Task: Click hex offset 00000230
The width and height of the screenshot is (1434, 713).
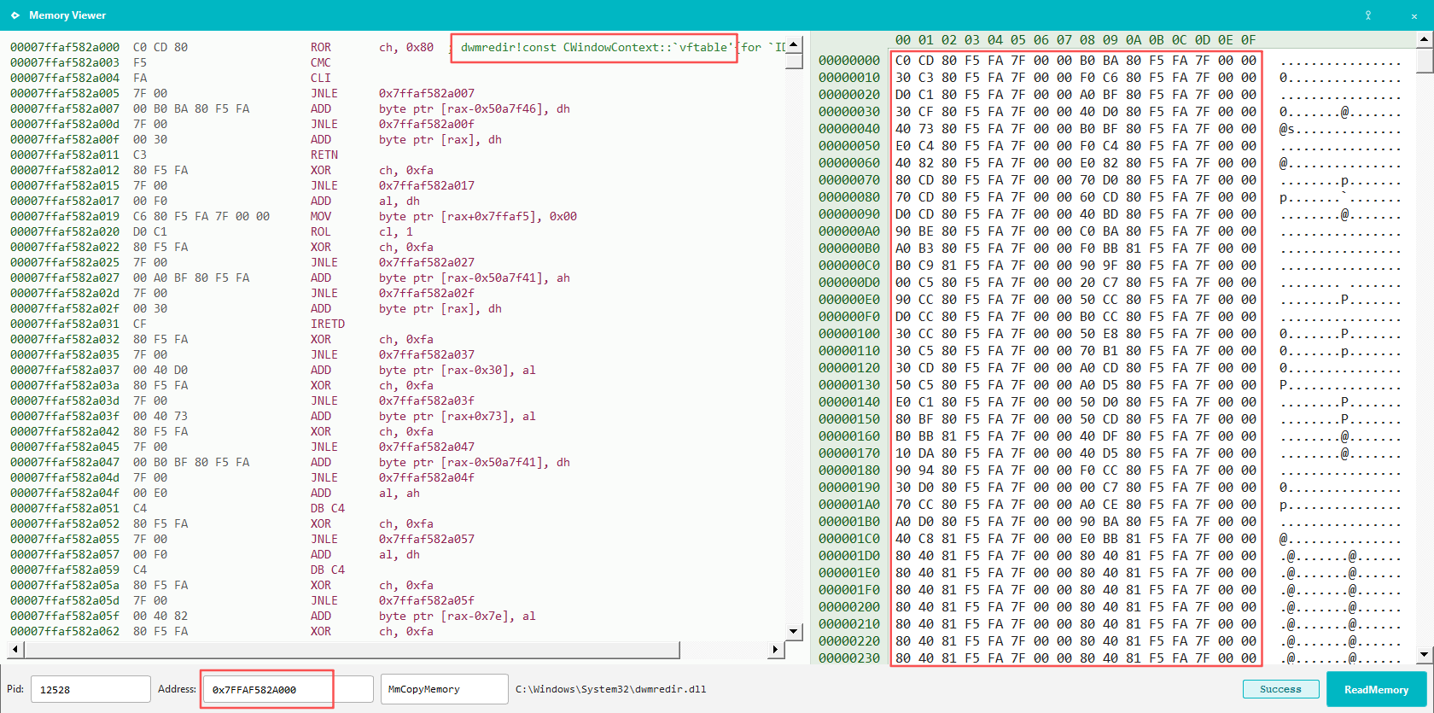Action: pyautogui.click(x=849, y=658)
